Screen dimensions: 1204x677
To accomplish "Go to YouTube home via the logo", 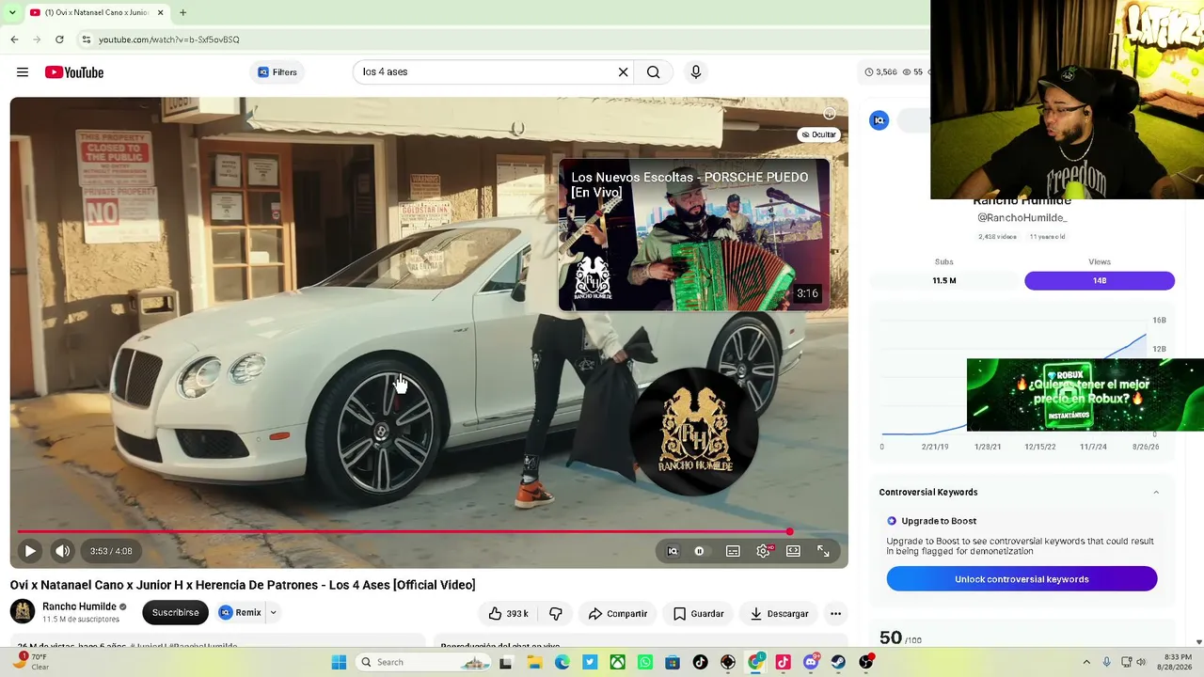I will tap(74, 72).
